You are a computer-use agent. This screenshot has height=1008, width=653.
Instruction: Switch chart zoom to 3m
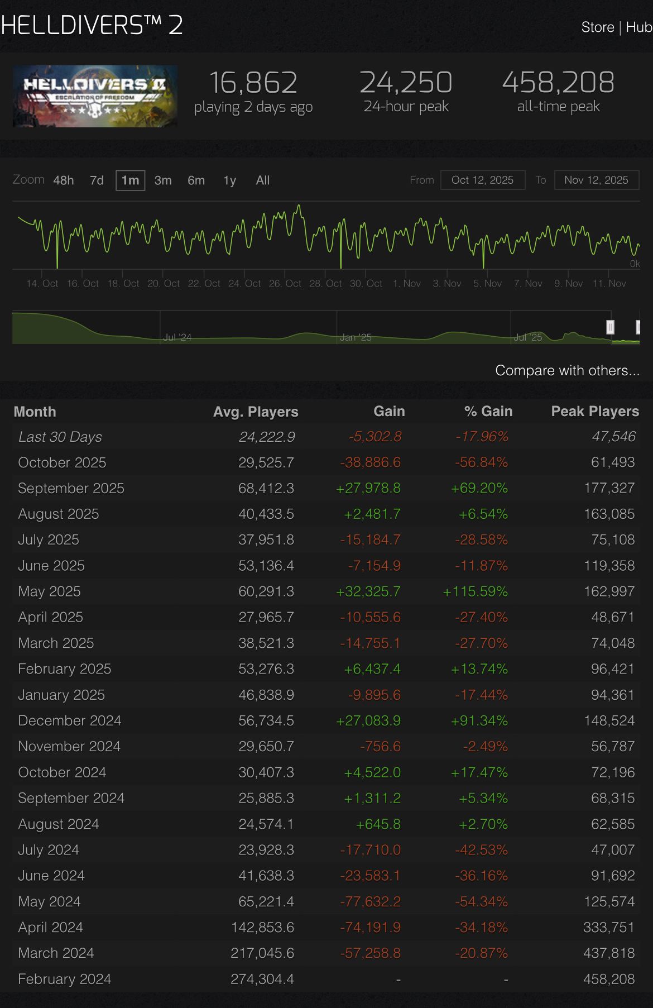(163, 180)
